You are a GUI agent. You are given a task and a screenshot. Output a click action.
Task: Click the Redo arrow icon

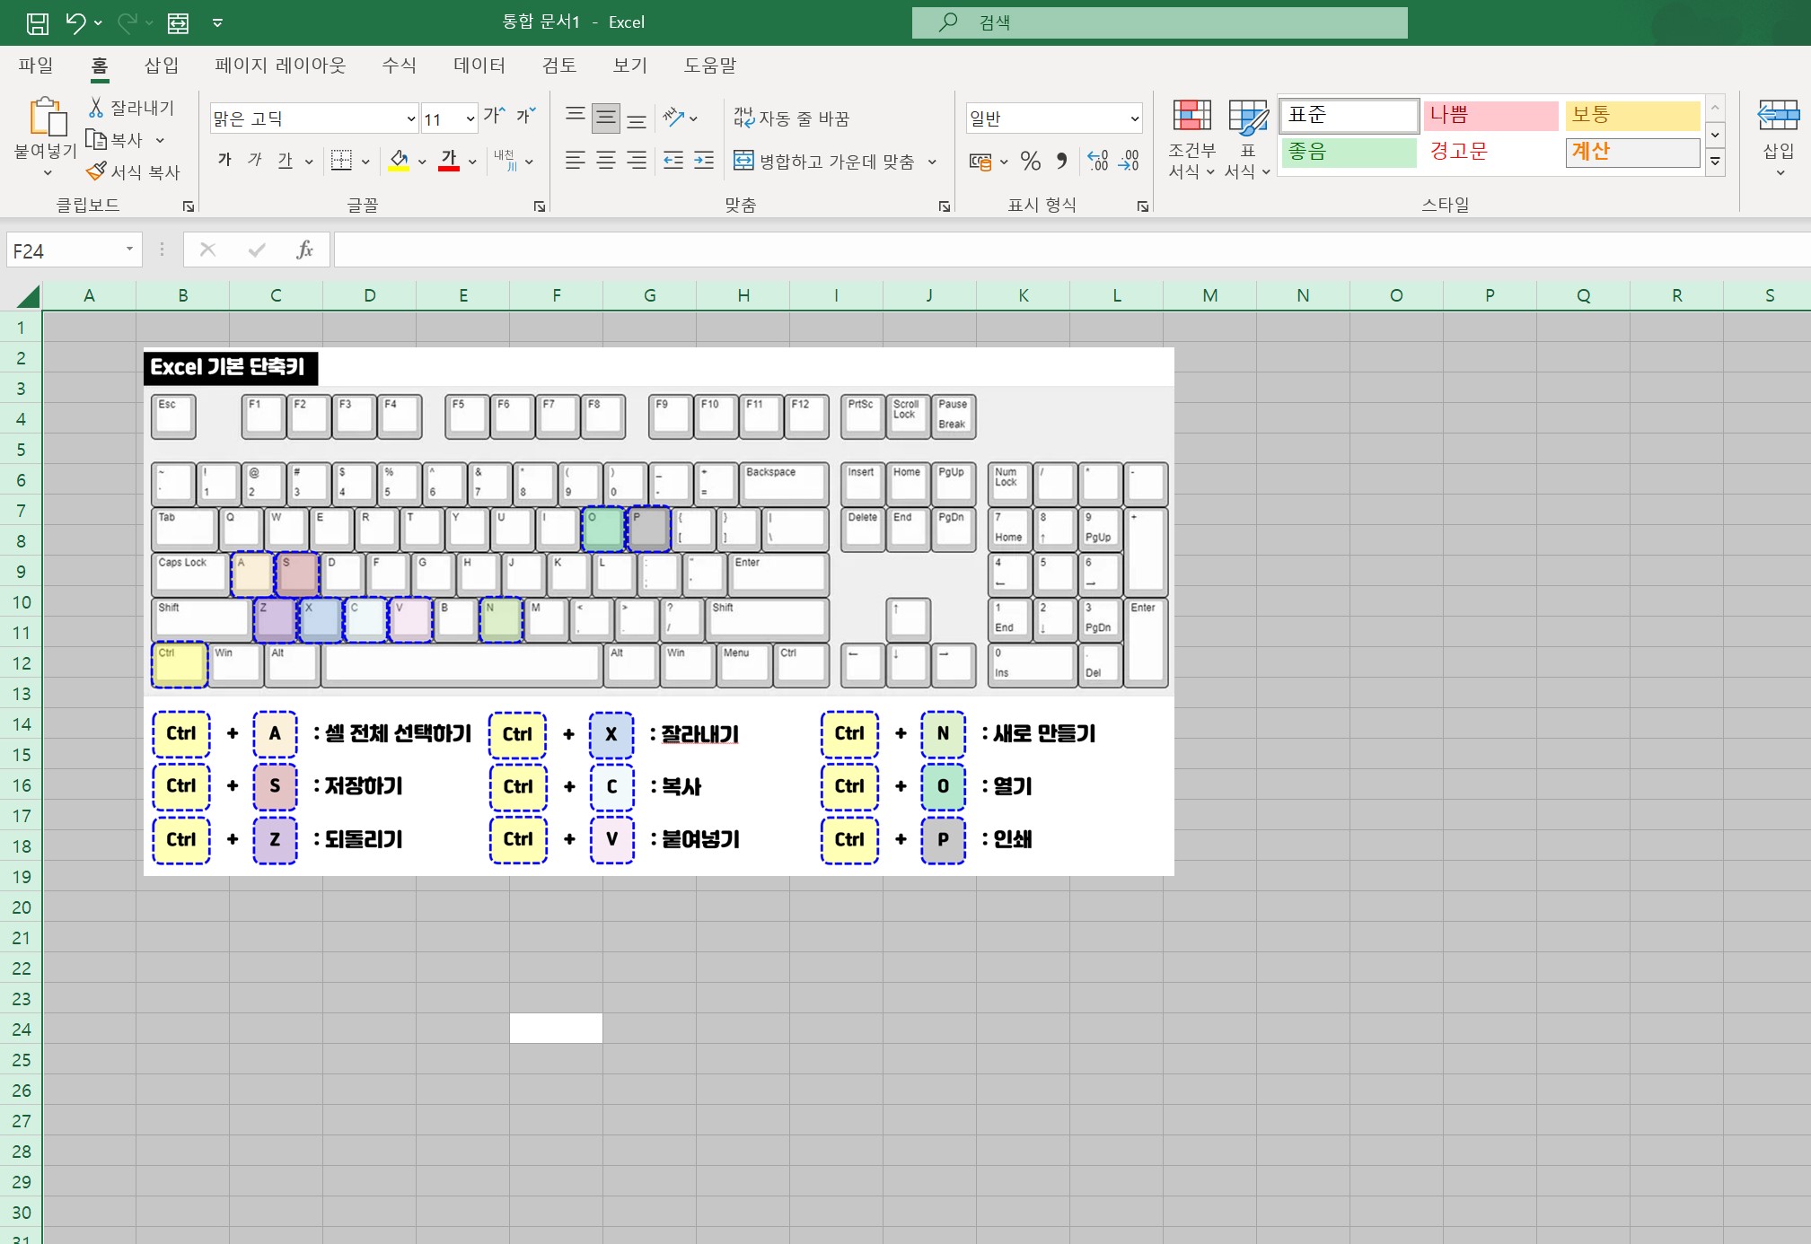127,22
